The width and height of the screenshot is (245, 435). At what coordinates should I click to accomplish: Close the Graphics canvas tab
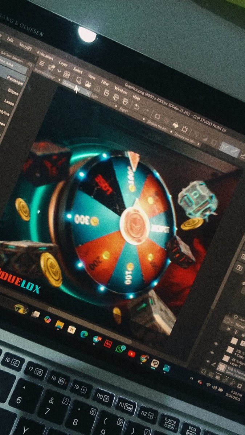pyautogui.click(x=88, y=94)
